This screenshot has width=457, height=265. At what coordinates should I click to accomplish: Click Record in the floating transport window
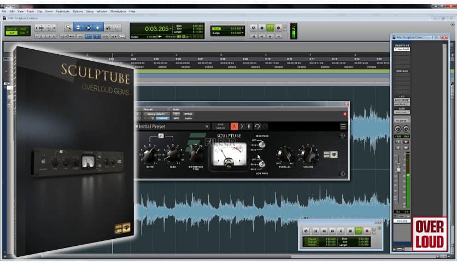coord(367,231)
